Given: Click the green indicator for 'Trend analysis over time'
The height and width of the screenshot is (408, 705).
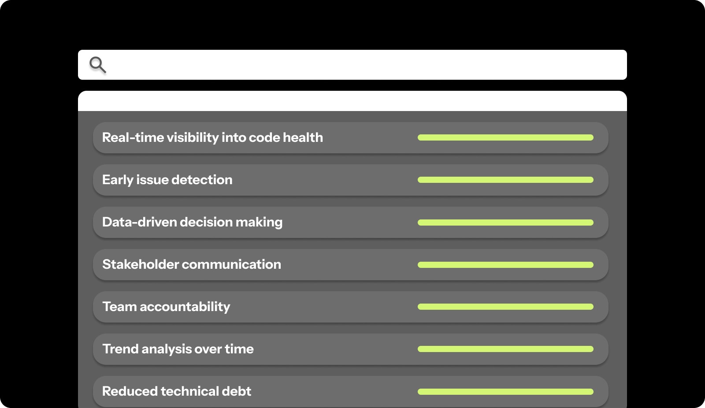Looking at the screenshot, I should 506,349.
